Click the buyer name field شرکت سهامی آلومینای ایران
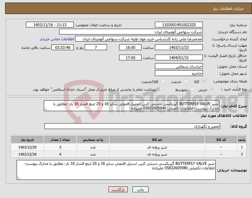252x198 pixels. [131, 32]
